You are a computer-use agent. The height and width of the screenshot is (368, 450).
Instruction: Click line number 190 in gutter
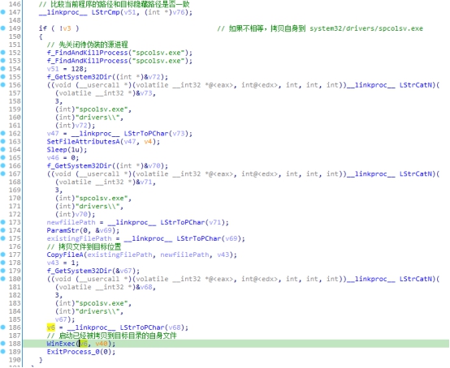[x=15, y=359]
